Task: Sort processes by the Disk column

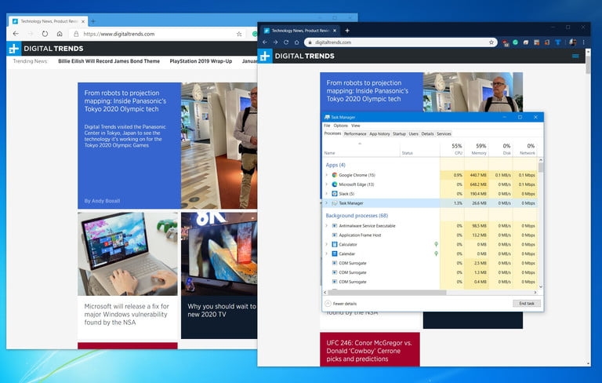Action: coord(501,149)
